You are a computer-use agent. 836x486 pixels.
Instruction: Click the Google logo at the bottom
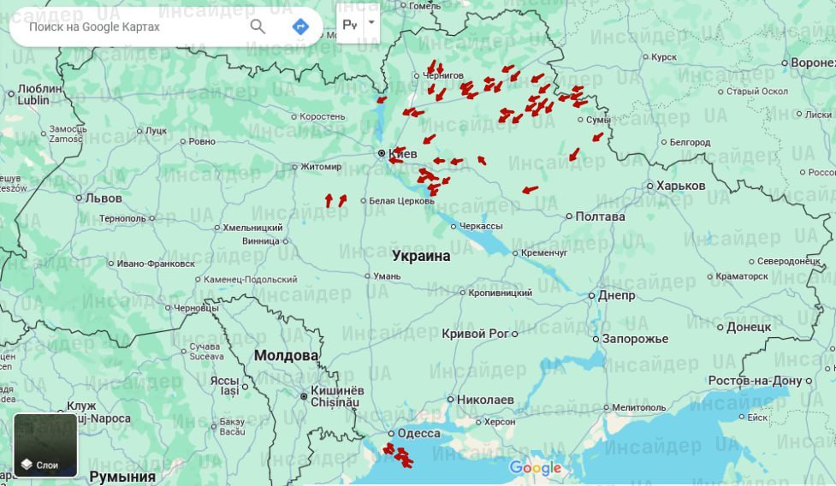(536, 467)
